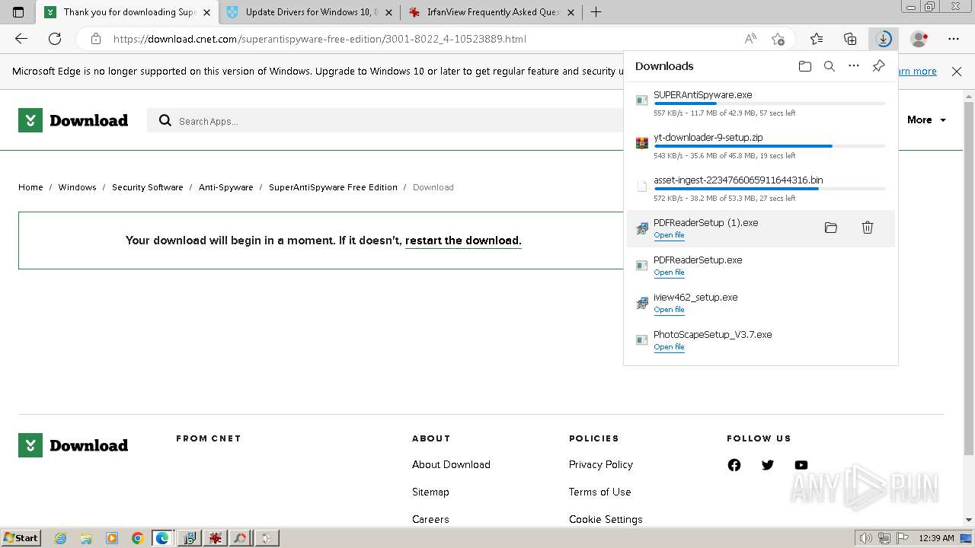Image resolution: width=975 pixels, height=548 pixels.
Task: Add this page to favorites
Action: point(778,39)
